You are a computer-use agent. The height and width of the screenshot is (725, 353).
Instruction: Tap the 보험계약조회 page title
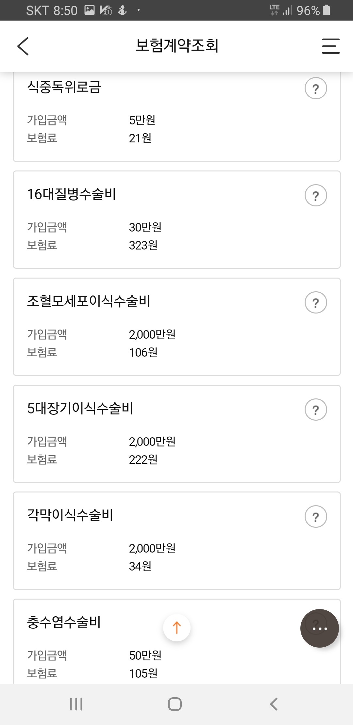177,45
